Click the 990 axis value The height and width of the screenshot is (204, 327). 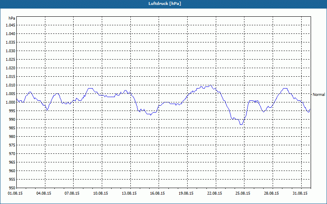click(x=12, y=119)
